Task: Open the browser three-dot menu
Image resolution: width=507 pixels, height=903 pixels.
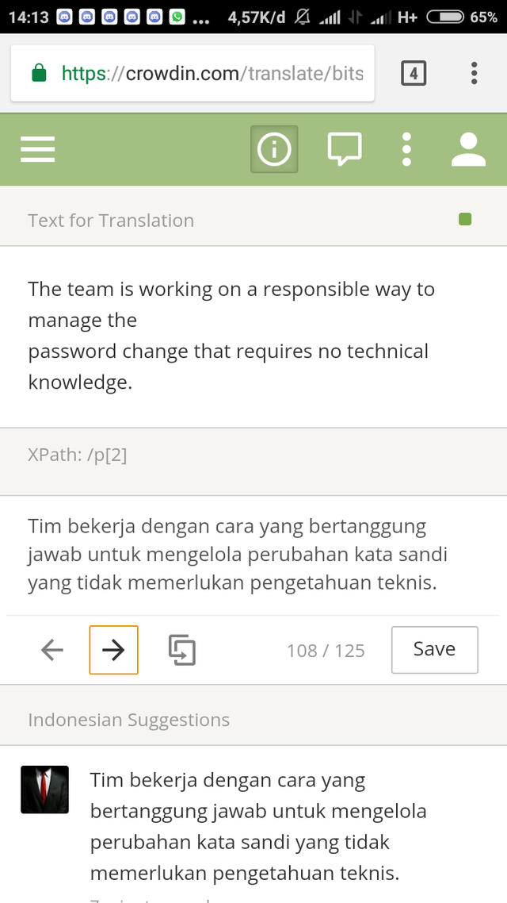Action: coord(474,73)
